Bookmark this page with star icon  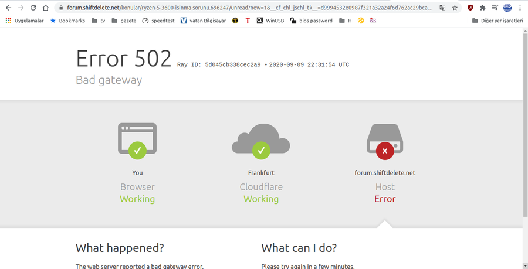455,8
